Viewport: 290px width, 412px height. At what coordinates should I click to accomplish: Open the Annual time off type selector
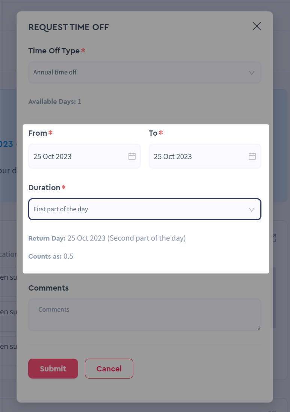tap(145, 72)
